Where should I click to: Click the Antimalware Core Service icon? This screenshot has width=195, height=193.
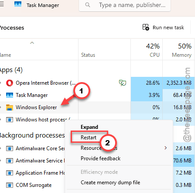(x=10, y=148)
